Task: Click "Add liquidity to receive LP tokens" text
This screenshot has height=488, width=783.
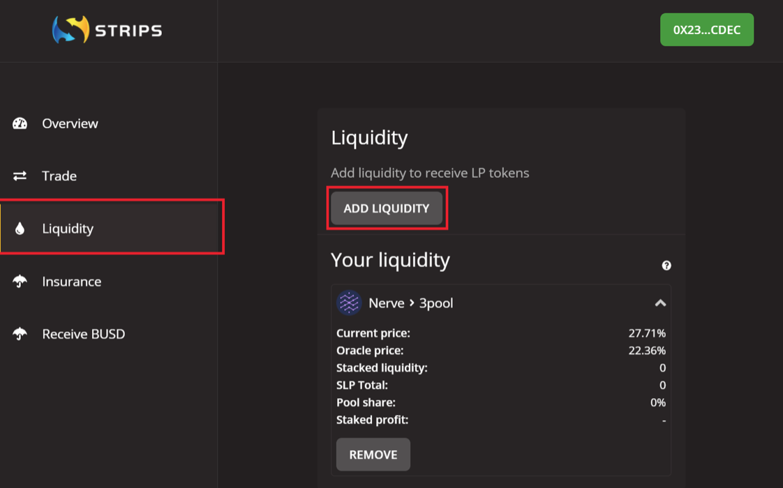Action: pos(430,173)
